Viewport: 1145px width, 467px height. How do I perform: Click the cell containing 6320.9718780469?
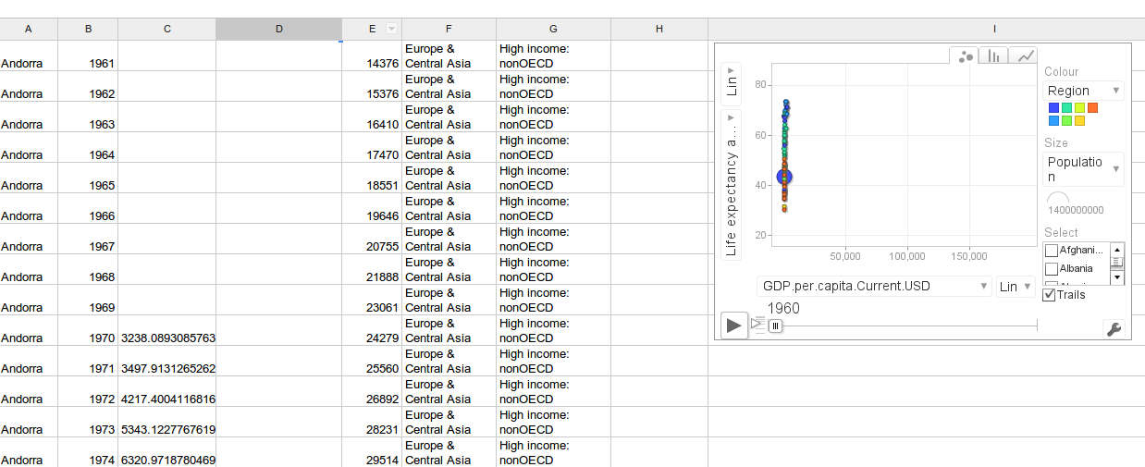167,453
